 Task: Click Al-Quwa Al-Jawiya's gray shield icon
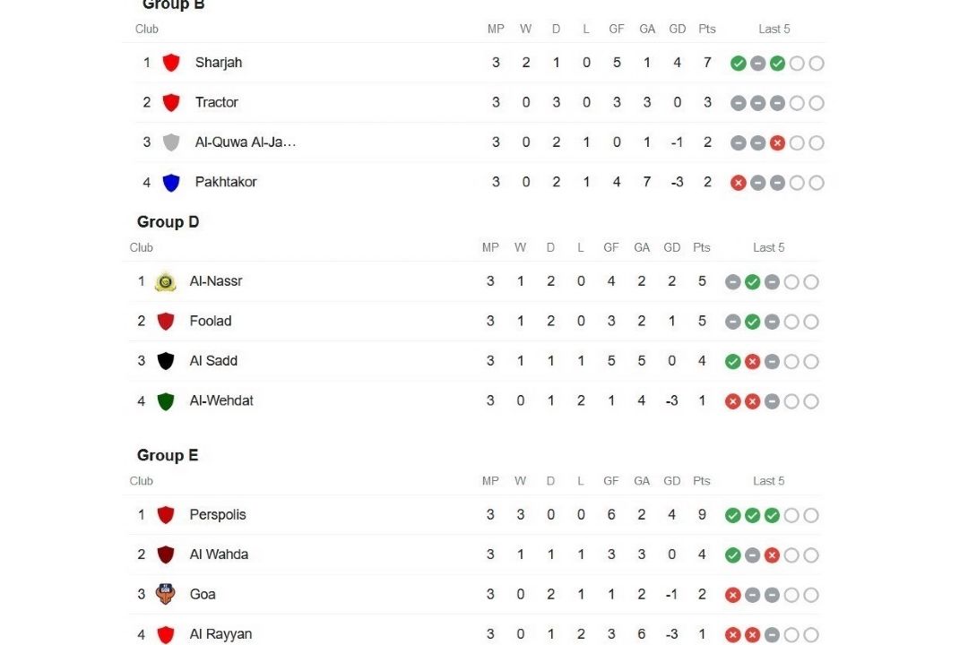pos(171,142)
